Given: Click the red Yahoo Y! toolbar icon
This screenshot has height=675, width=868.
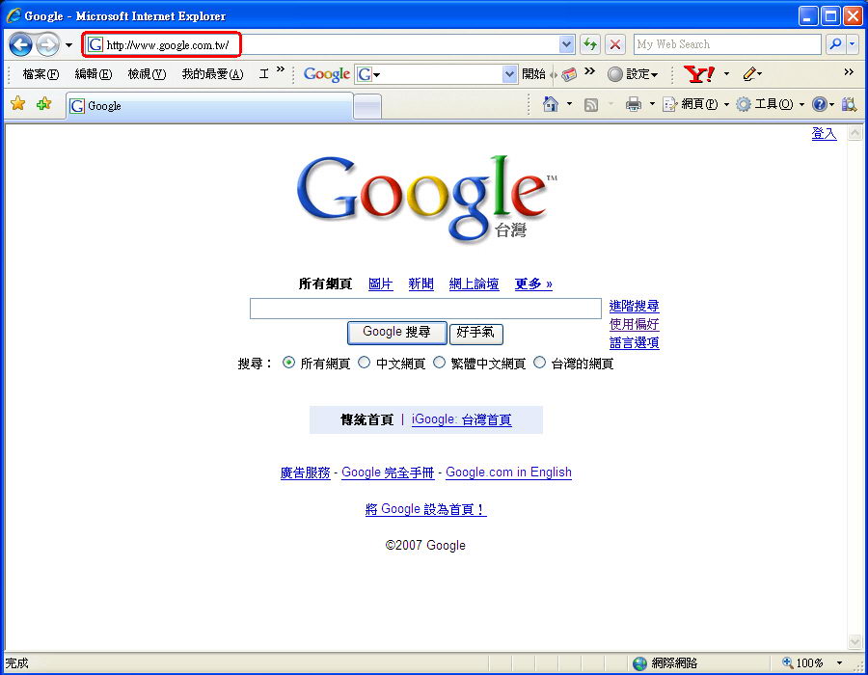Looking at the screenshot, I should [698, 73].
